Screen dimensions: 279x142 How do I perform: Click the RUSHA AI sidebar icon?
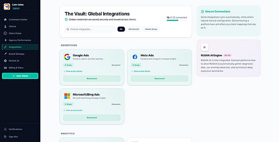pos(5,61)
